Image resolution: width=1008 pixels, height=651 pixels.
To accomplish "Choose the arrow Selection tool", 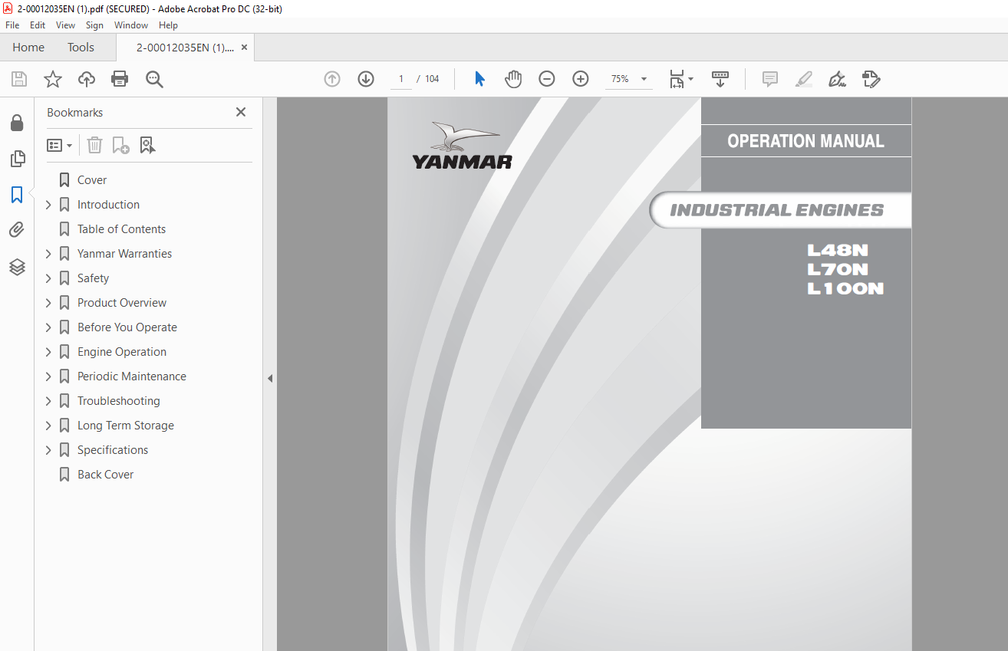I will tap(479, 79).
